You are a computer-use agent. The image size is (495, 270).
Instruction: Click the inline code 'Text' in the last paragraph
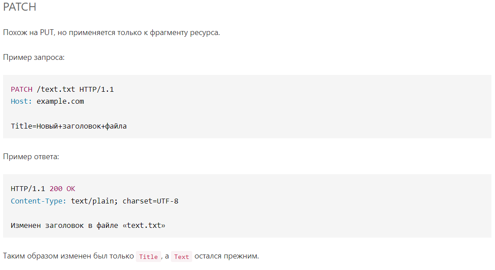point(182,257)
